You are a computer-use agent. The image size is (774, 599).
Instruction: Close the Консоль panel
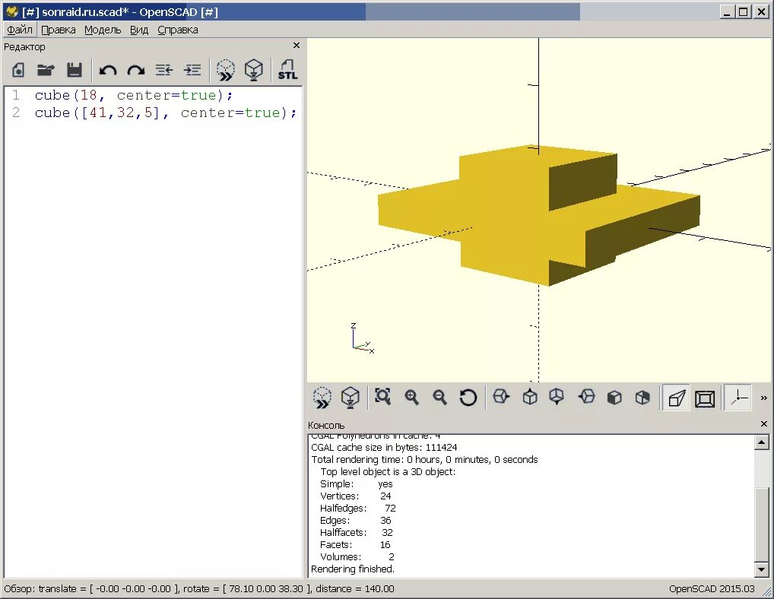[763, 424]
